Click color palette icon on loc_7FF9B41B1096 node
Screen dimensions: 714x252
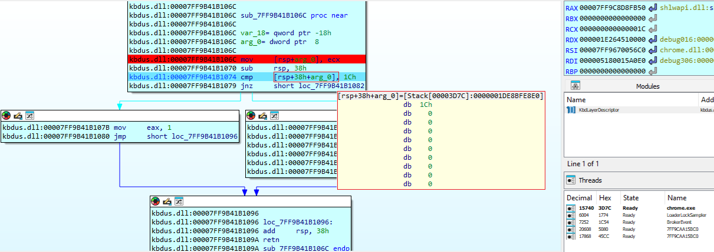point(156,201)
